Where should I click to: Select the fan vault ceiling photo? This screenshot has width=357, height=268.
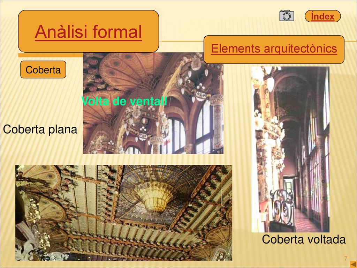(153, 103)
